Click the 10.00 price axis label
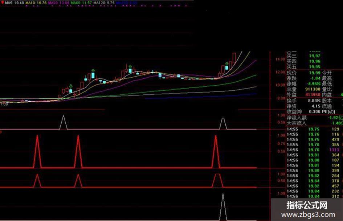 point(280,85)
